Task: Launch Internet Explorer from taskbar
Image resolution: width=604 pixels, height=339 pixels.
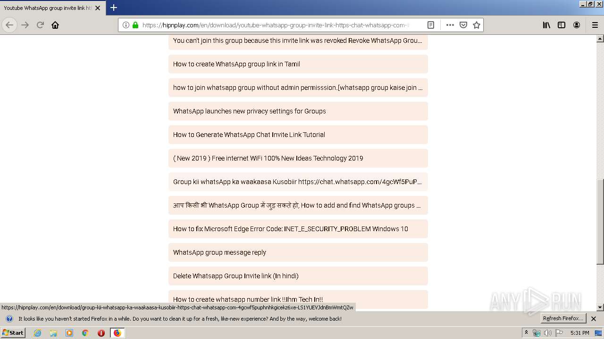Action: 38,333
